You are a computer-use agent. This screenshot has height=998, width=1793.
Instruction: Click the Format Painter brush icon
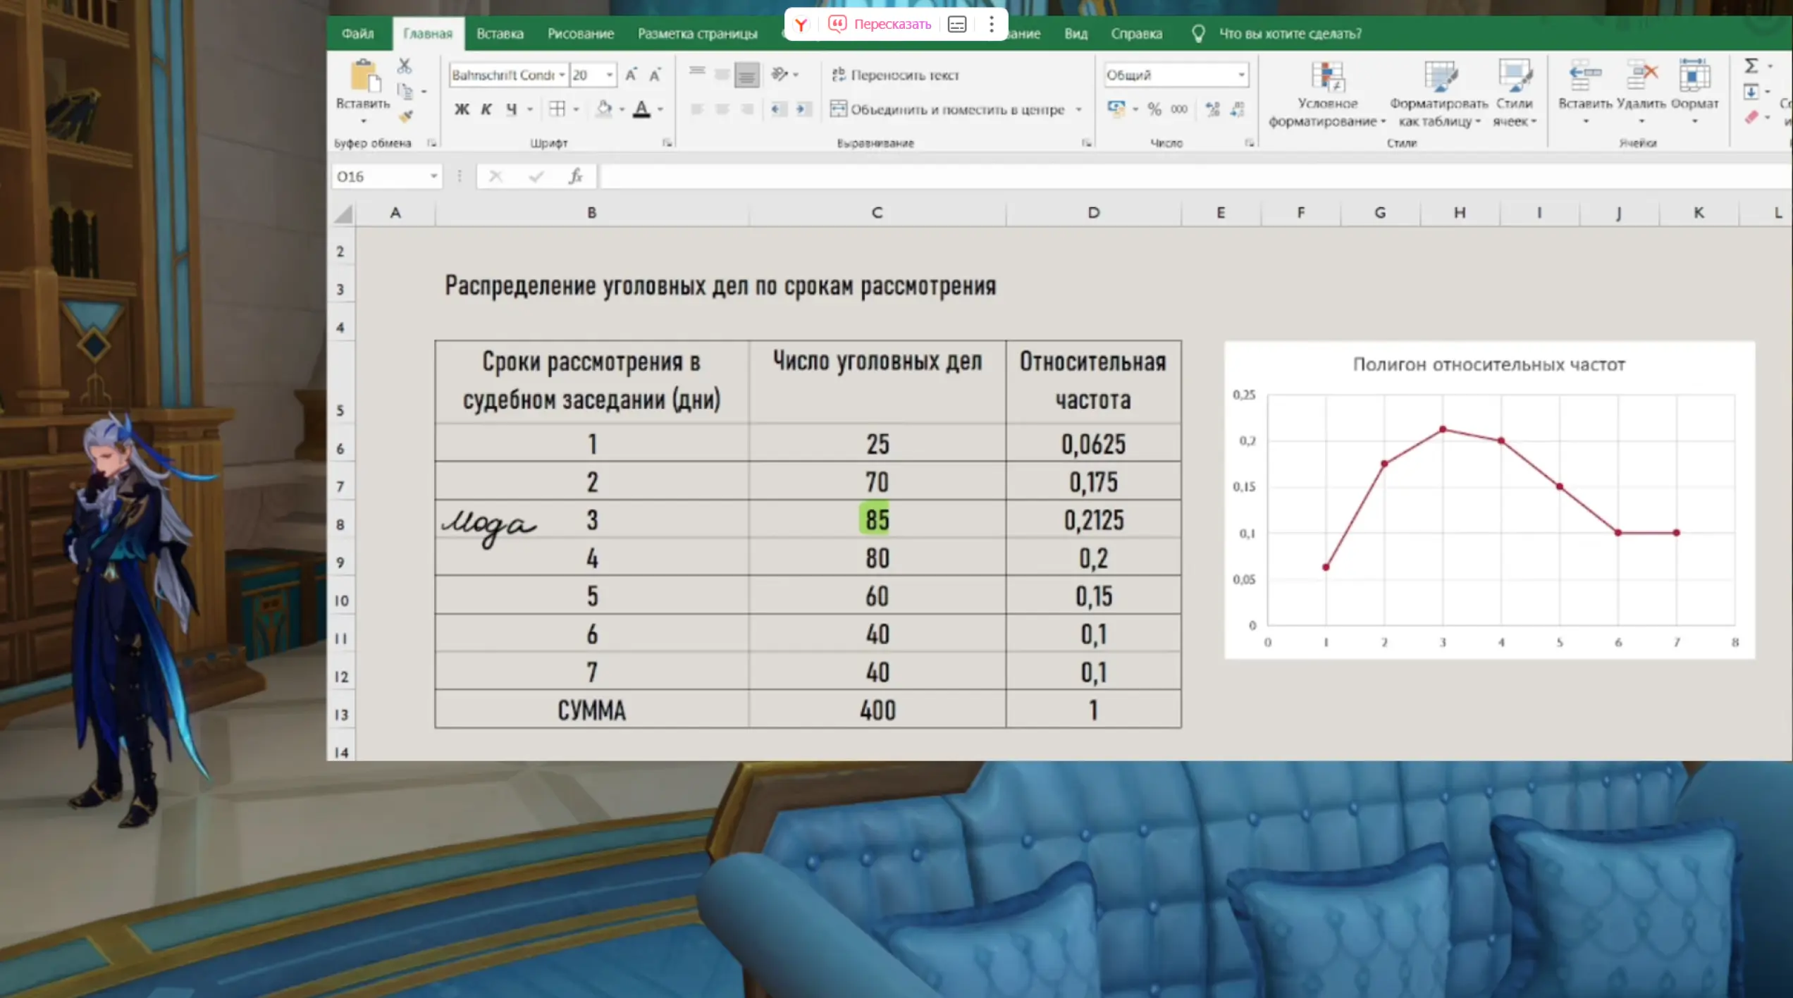click(x=405, y=117)
